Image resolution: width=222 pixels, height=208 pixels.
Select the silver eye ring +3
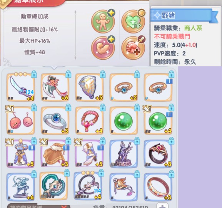(55, 121)
